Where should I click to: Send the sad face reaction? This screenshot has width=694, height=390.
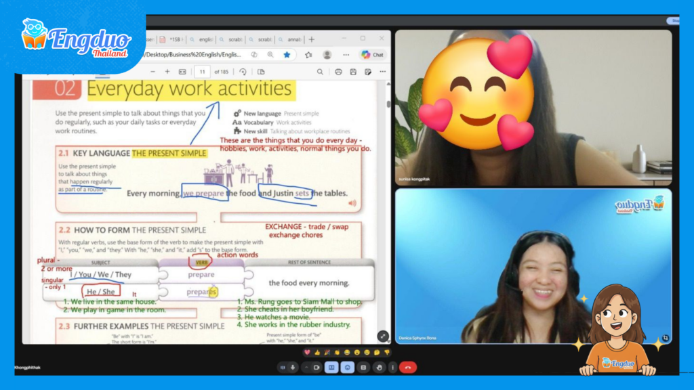click(367, 352)
